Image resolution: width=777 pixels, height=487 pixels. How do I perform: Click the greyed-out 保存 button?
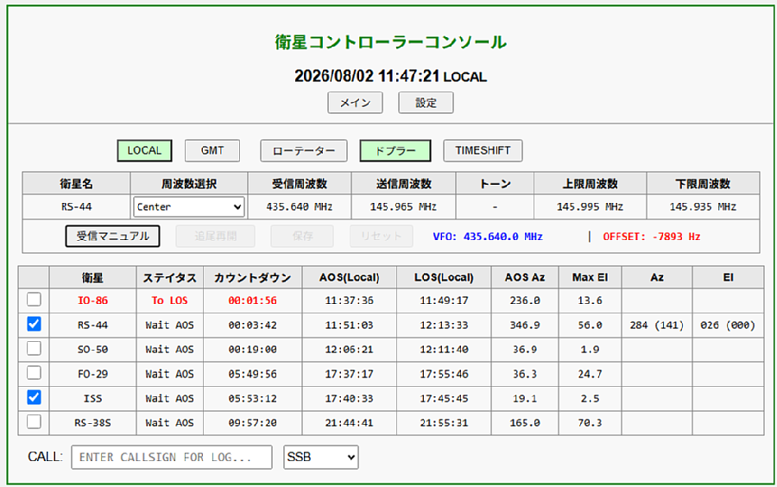302,237
